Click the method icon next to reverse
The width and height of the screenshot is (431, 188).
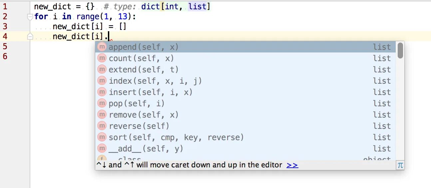[102, 126]
